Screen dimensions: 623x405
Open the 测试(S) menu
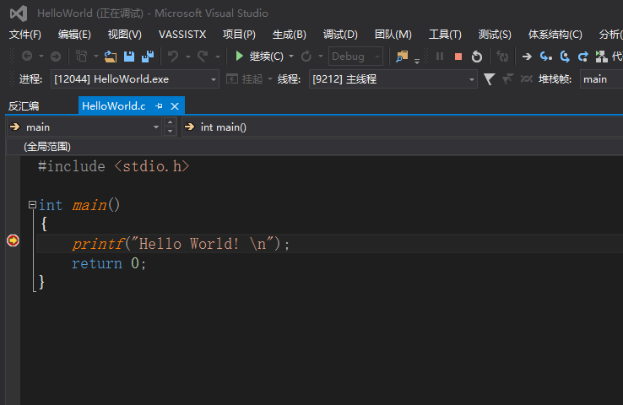tap(495, 35)
